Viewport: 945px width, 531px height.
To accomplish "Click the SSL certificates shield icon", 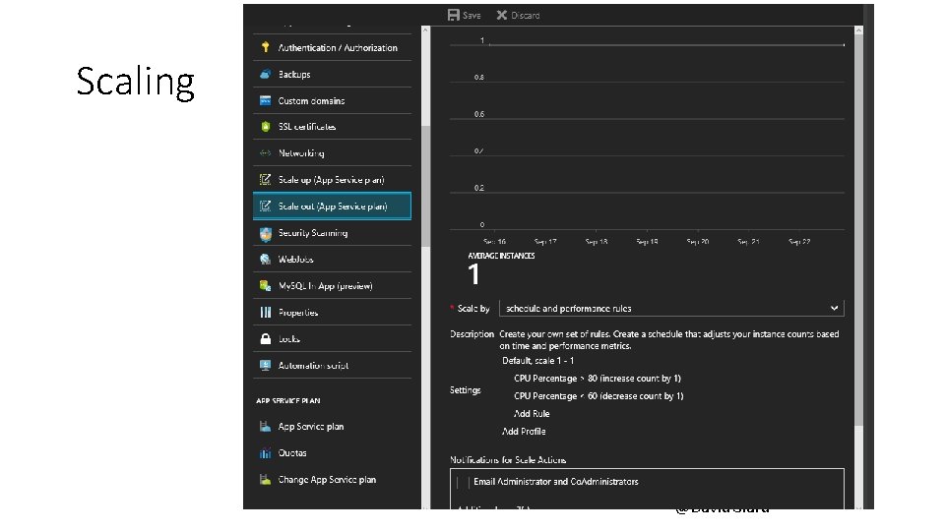I will [x=265, y=127].
